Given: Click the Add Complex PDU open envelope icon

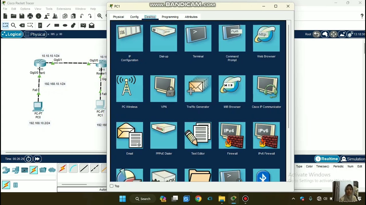Looking at the screenshot, I should click(91, 25).
